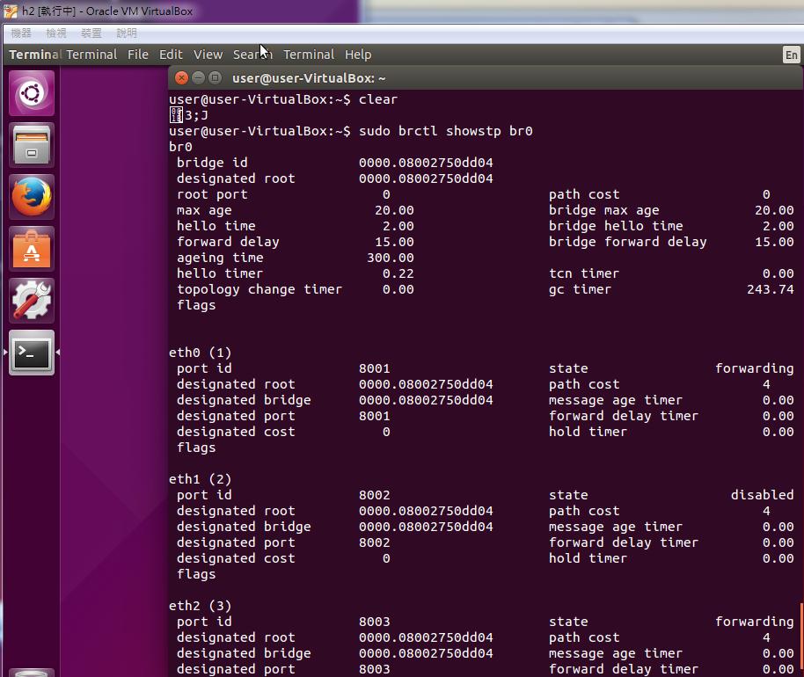Image resolution: width=804 pixels, height=677 pixels.
Task: Open the Search menu
Action: [x=252, y=55]
